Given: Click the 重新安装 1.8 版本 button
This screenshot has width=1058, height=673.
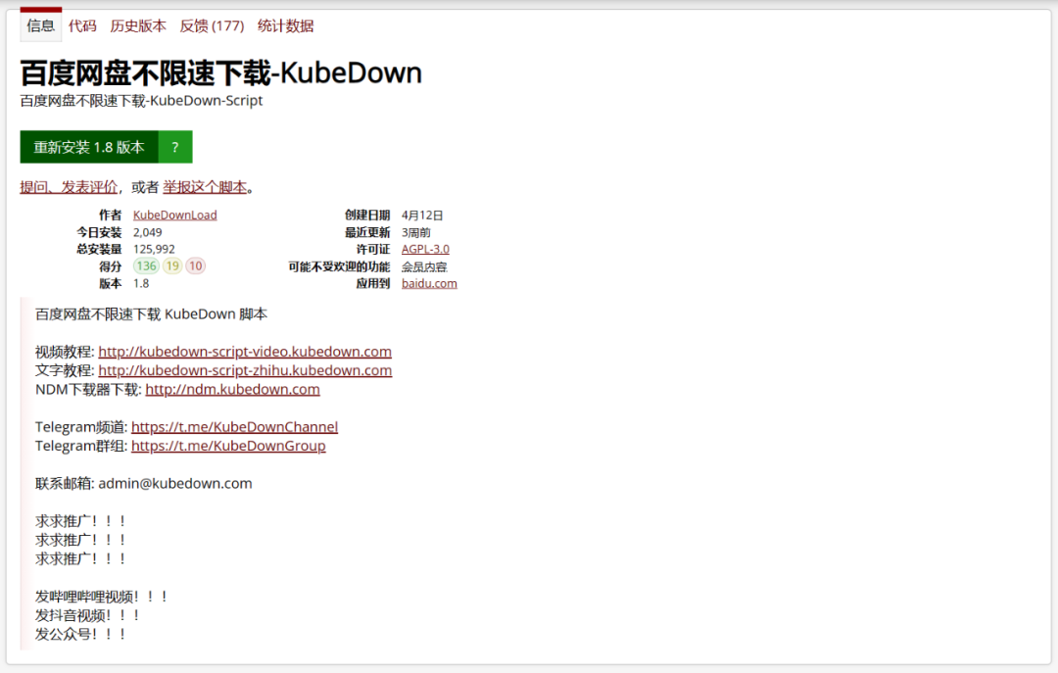Looking at the screenshot, I should coord(89,147).
